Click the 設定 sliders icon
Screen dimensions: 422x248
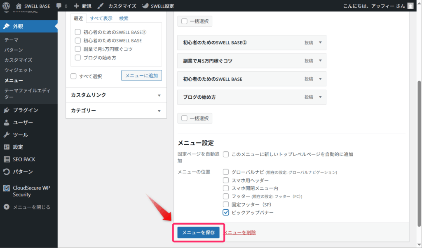[x=7, y=147]
